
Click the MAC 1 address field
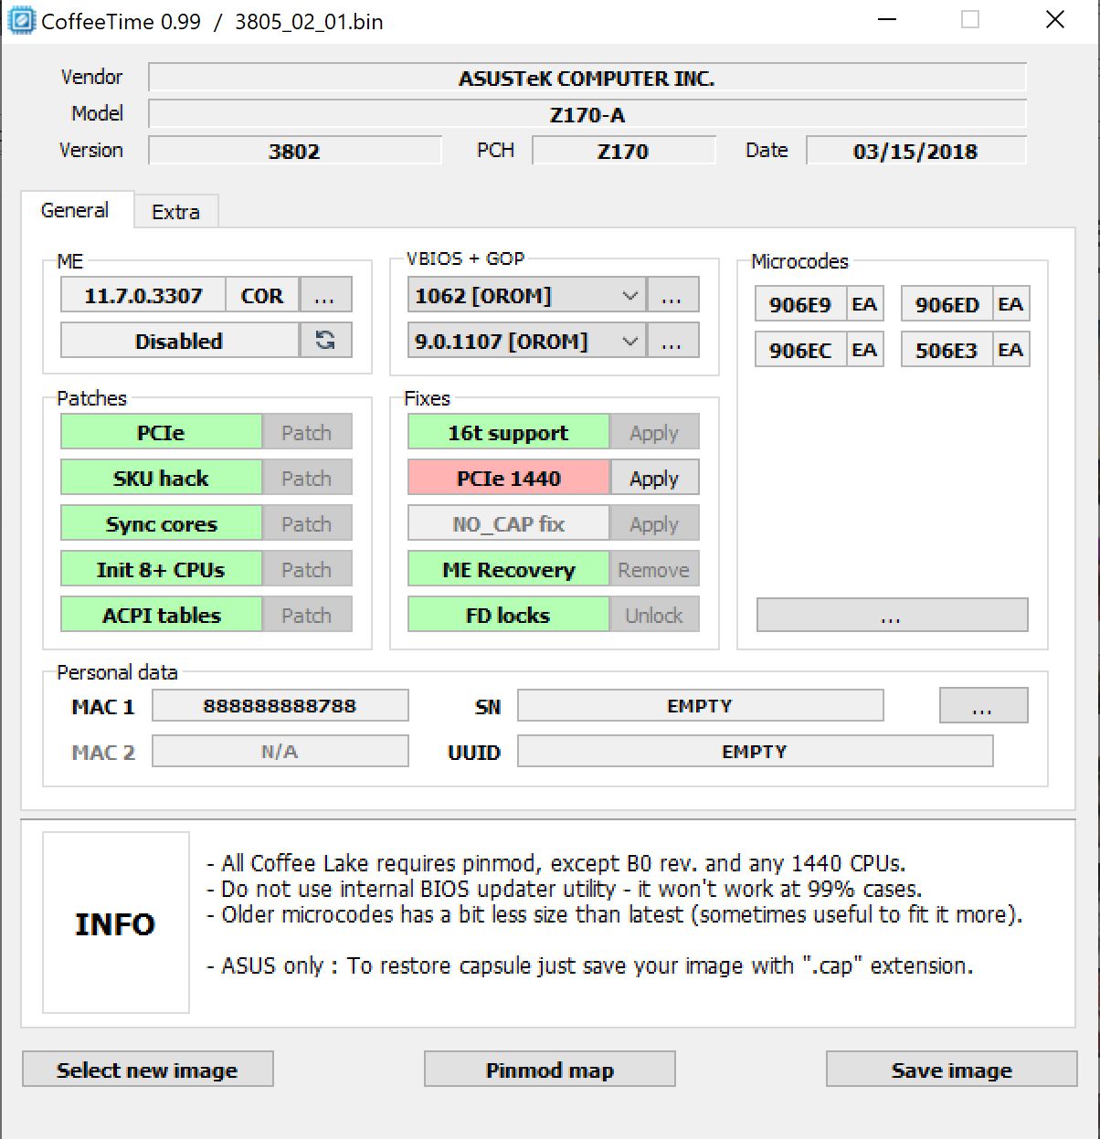[280, 705]
